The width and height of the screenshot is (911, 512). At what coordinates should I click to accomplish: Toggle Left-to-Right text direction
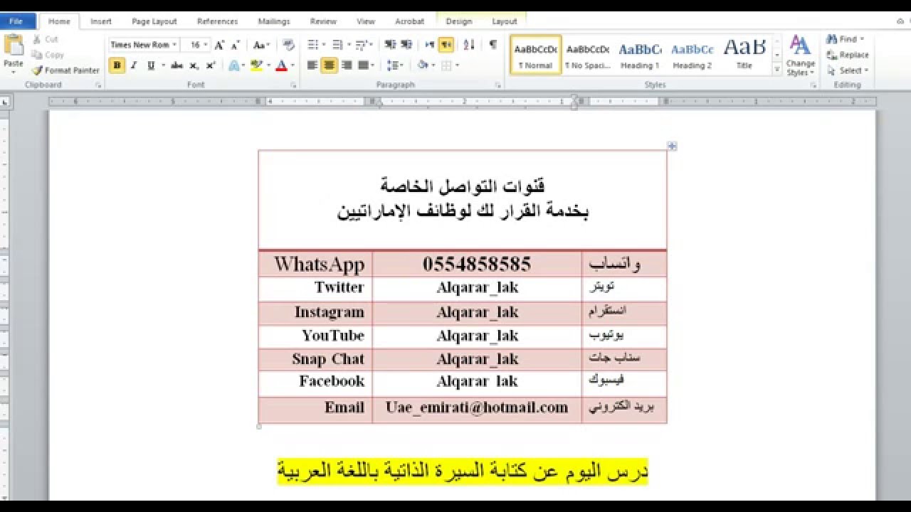tap(429, 45)
